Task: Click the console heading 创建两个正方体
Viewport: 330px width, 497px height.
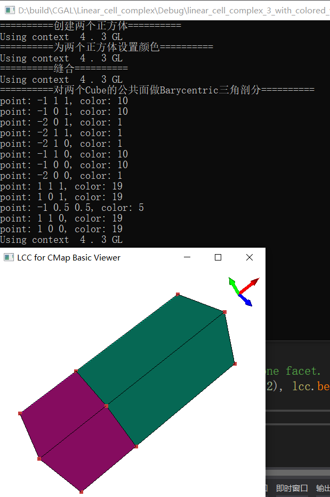Action: (91, 26)
